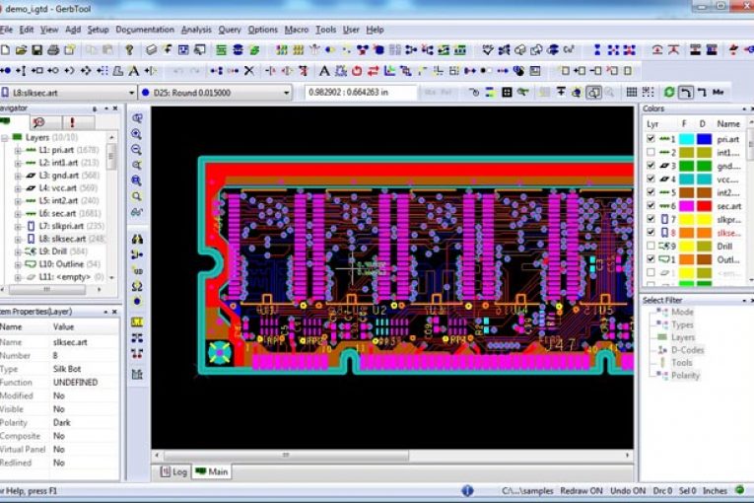Click the Open file folder icon

[21, 49]
